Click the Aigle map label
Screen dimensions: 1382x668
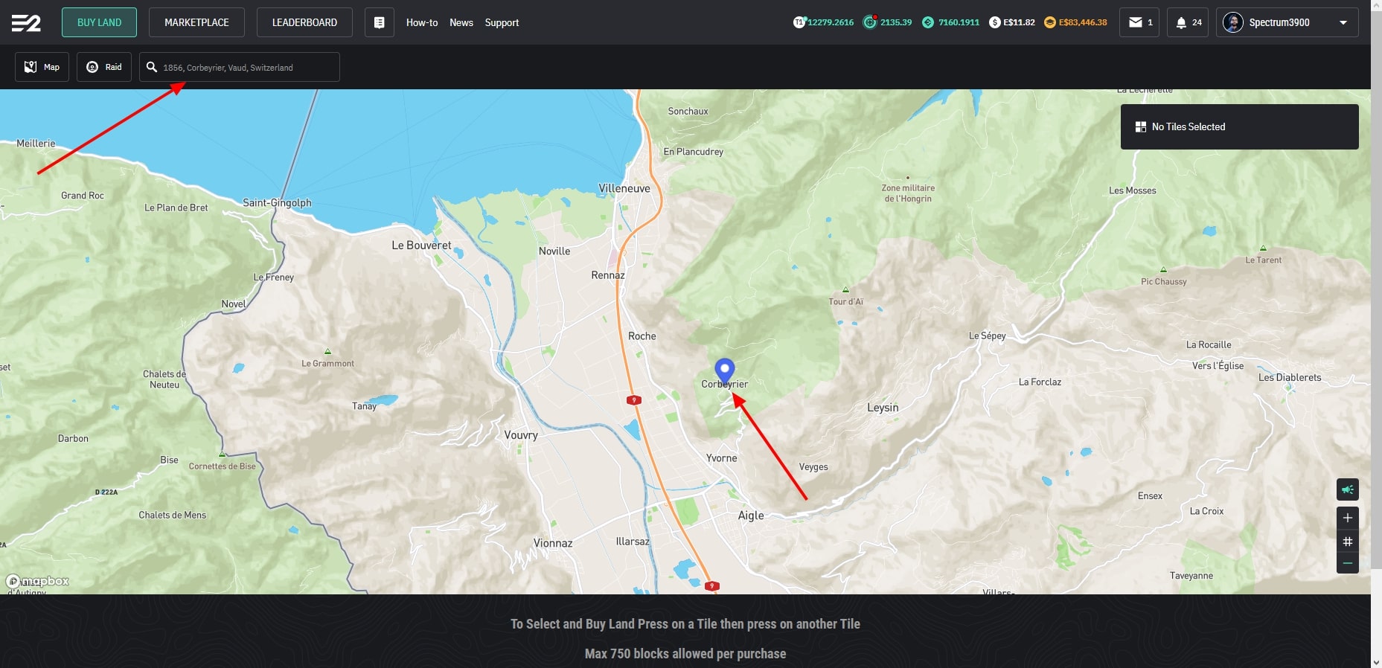click(x=751, y=516)
